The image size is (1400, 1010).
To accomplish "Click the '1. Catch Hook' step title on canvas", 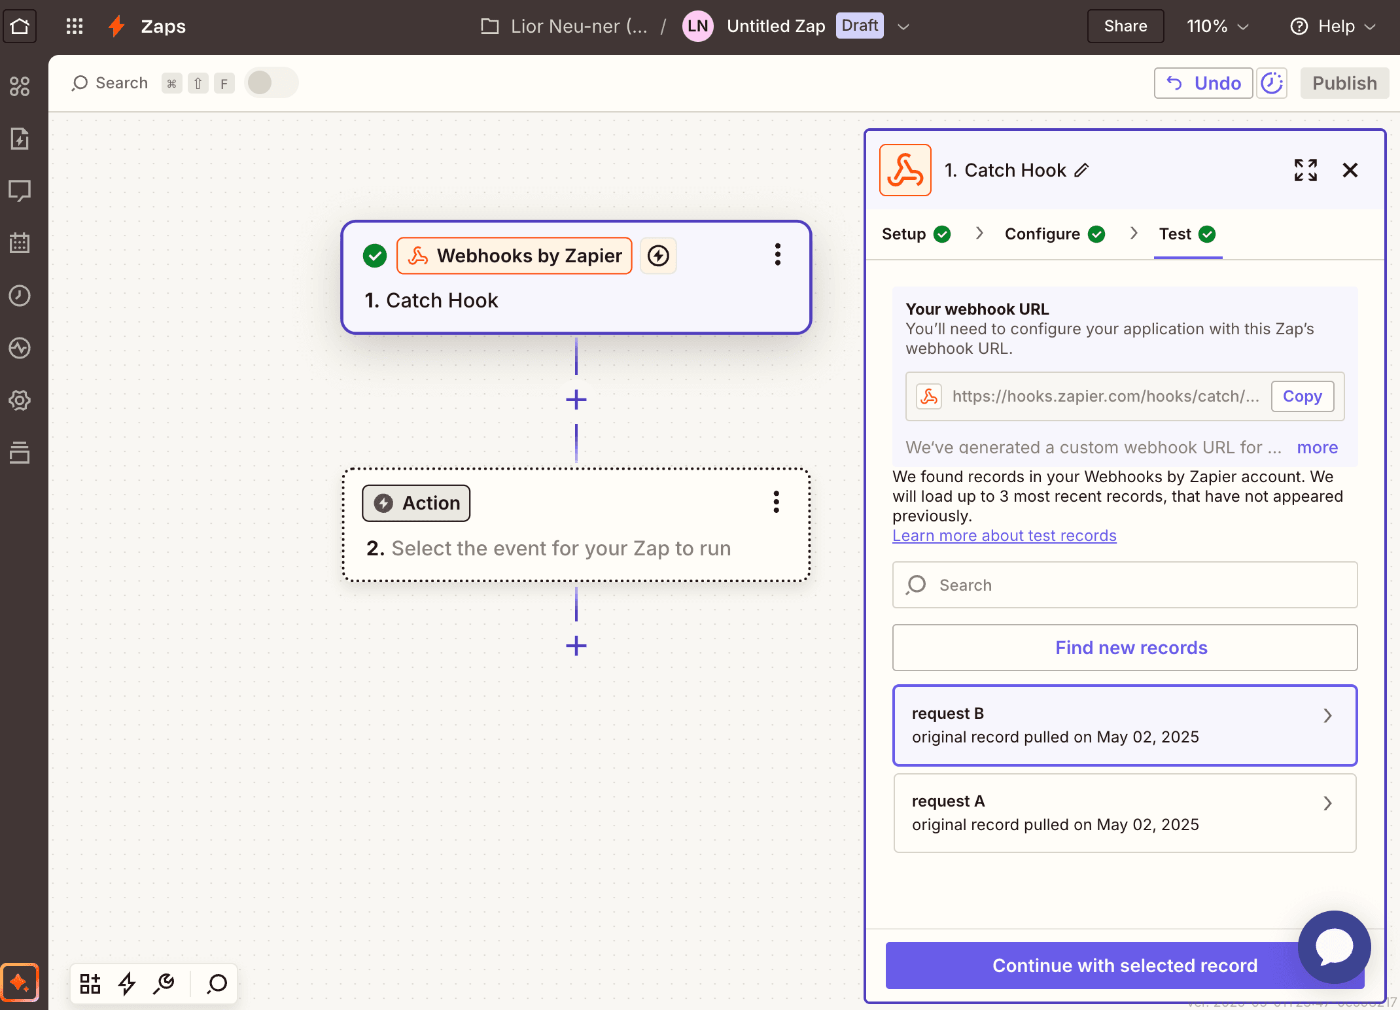I will (x=431, y=300).
